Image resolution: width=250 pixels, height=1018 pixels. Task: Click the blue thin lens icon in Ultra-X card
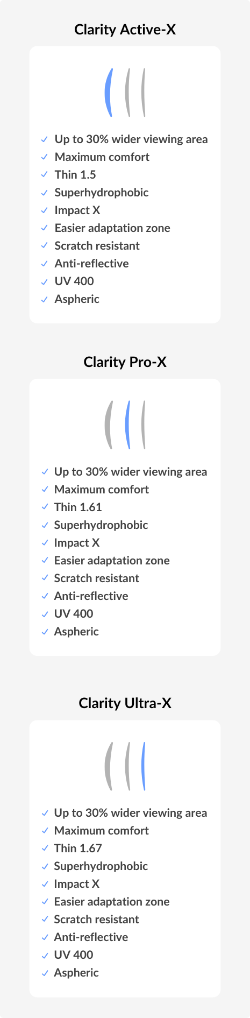click(x=144, y=766)
